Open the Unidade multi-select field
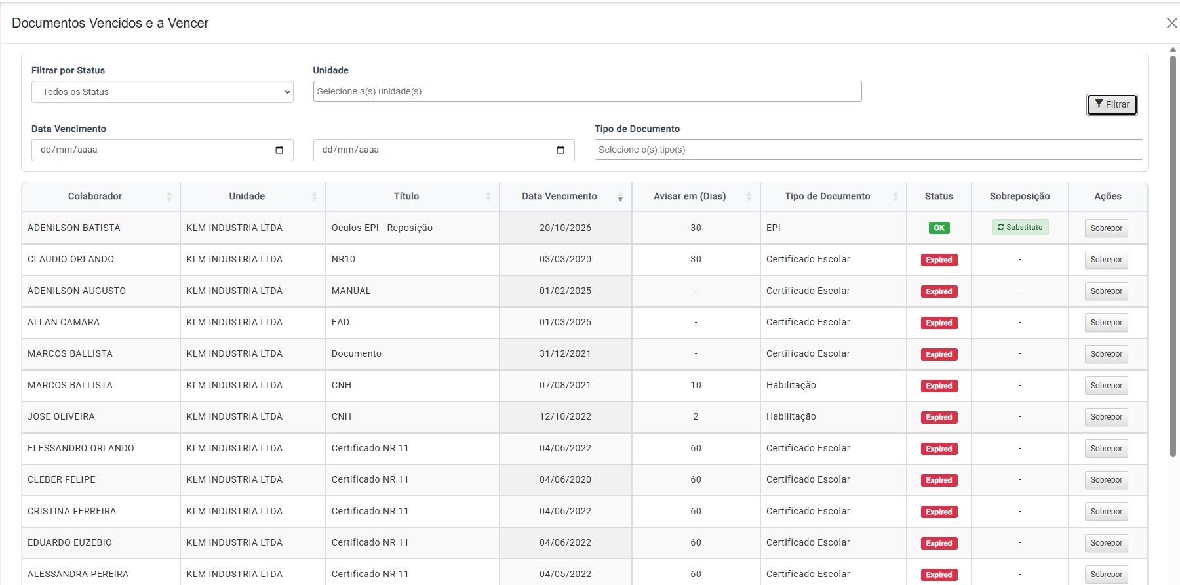This screenshot has height=585, width=1180. [x=587, y=91]
